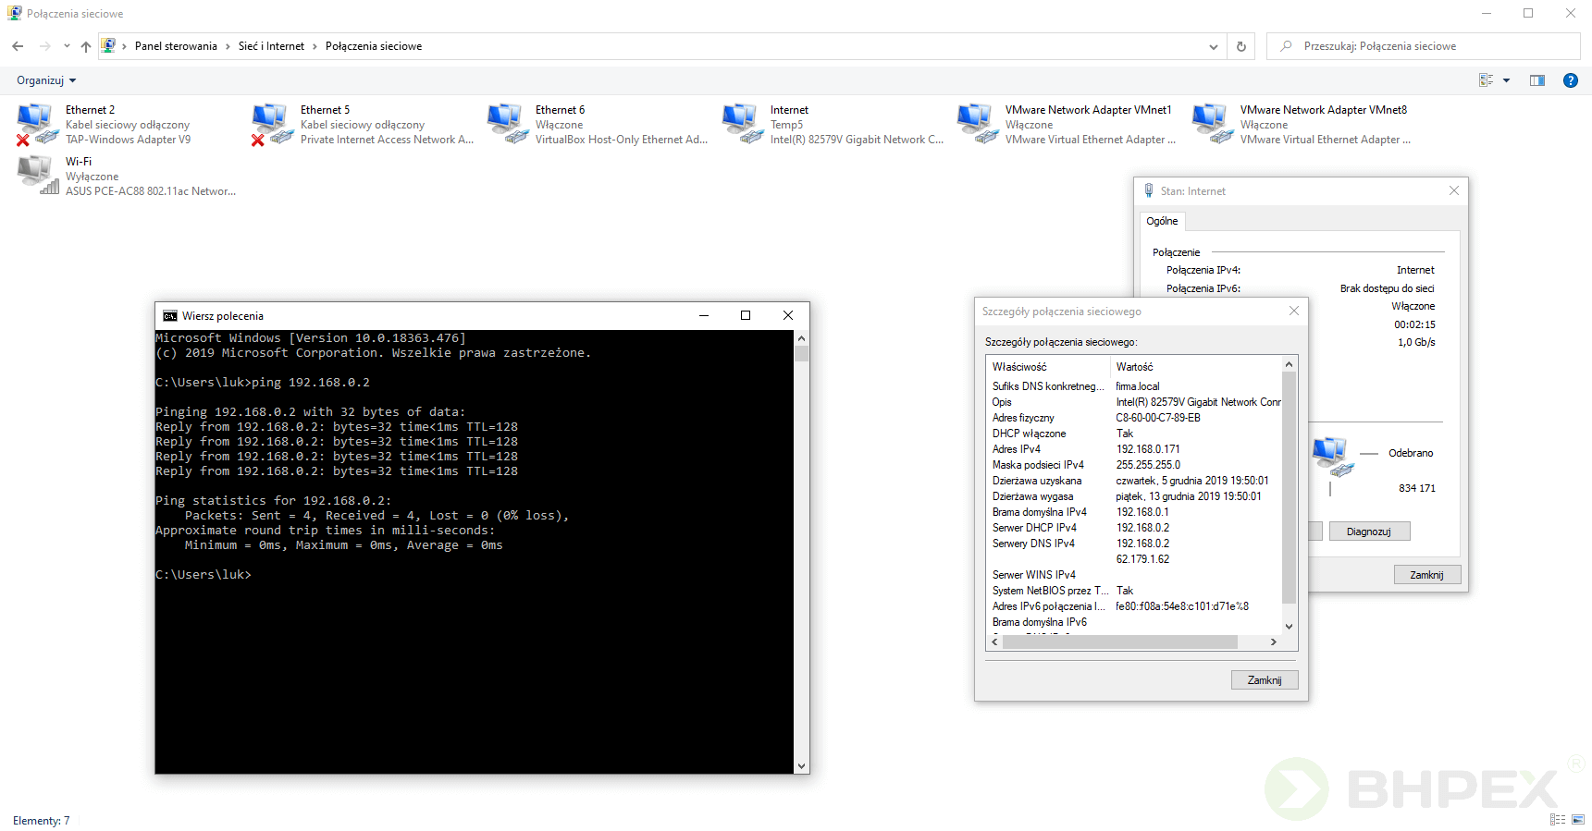1592x831 pixels.
Task: Click the Właściwość column header
Action: [1047, 367]
